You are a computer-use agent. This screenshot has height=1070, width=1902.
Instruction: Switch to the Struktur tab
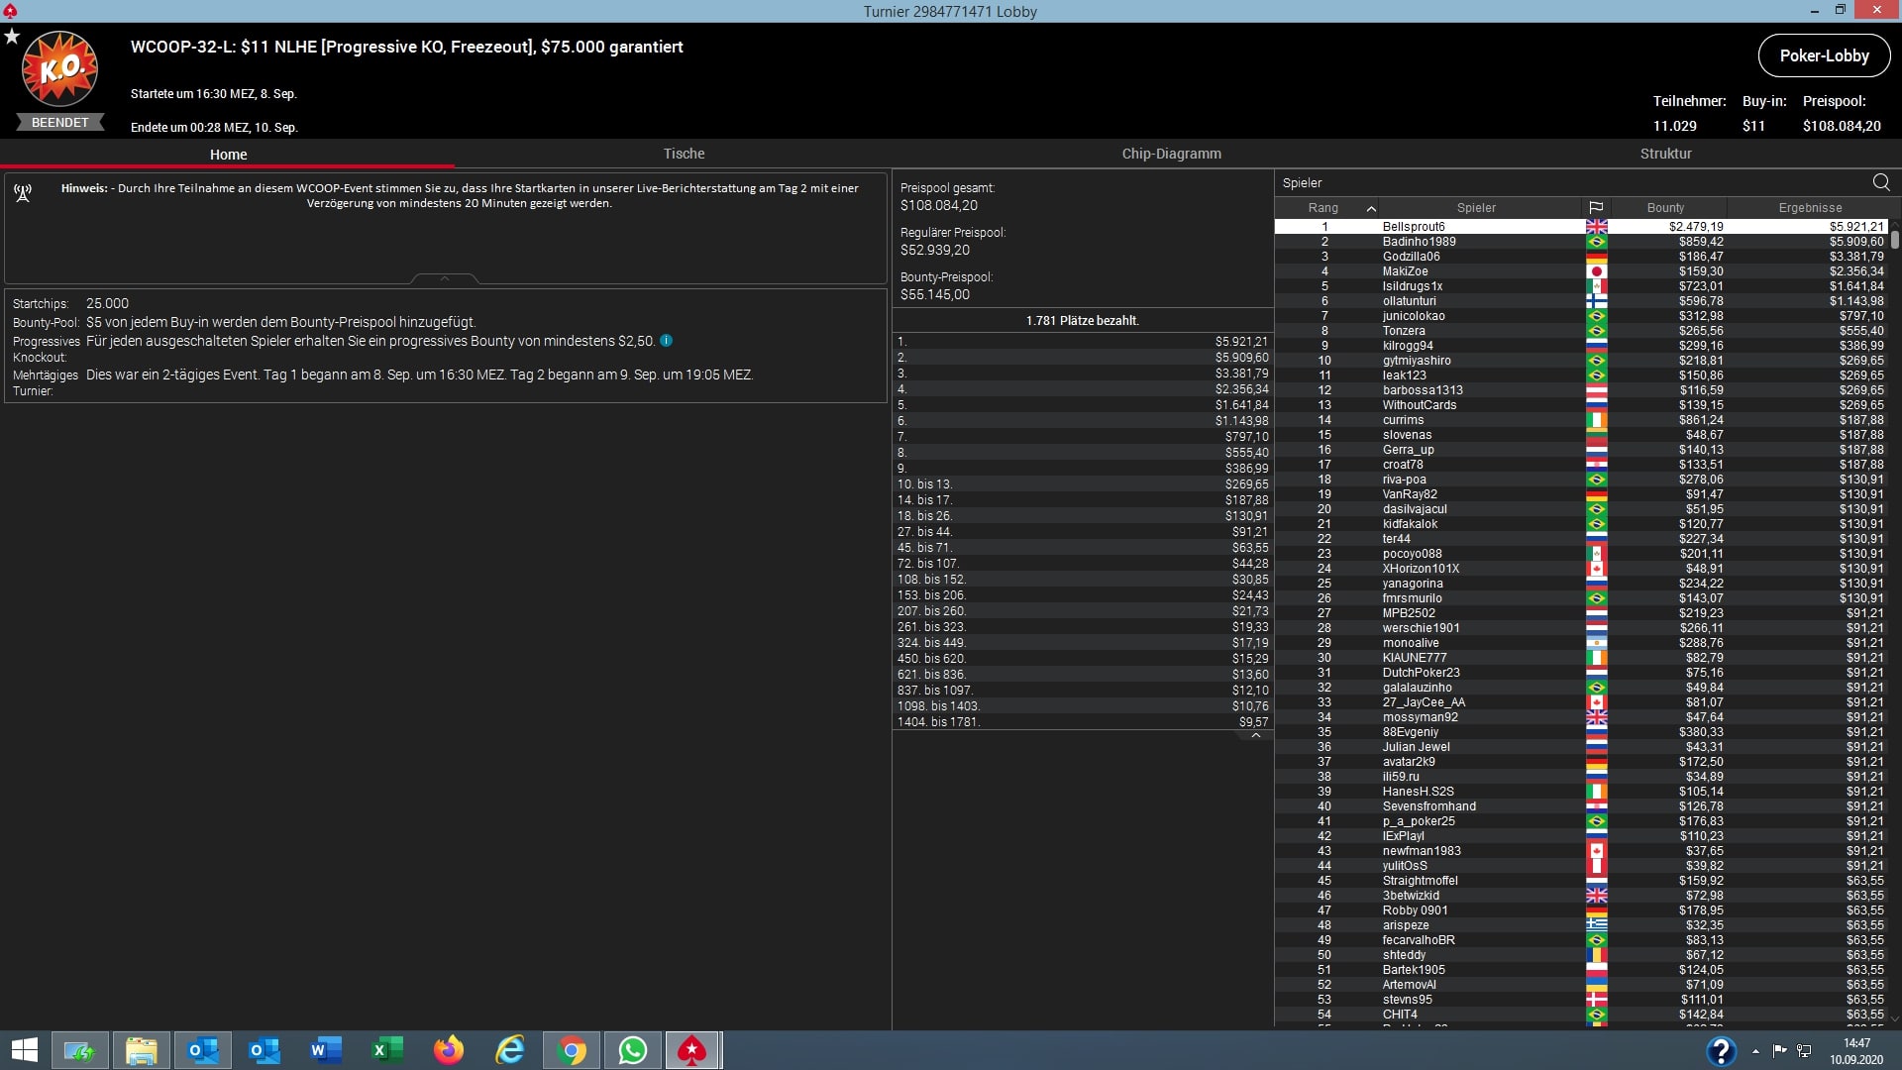(1665, 154)
